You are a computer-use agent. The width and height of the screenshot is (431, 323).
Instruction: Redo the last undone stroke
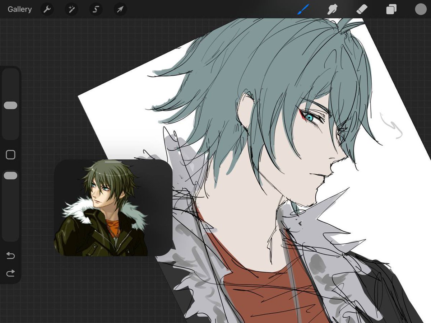tap(10, 273)
